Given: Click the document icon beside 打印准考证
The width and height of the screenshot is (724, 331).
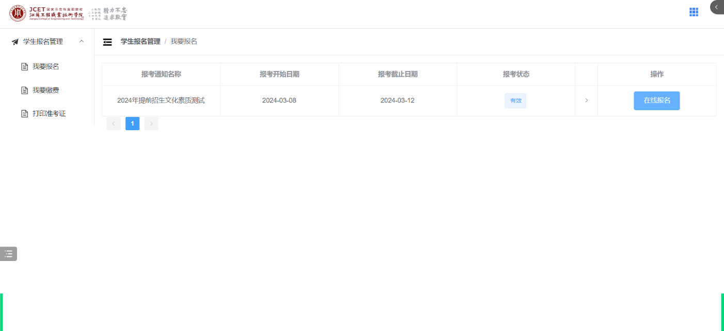Looking at the screenshot, I should click(x=24, y=114).
